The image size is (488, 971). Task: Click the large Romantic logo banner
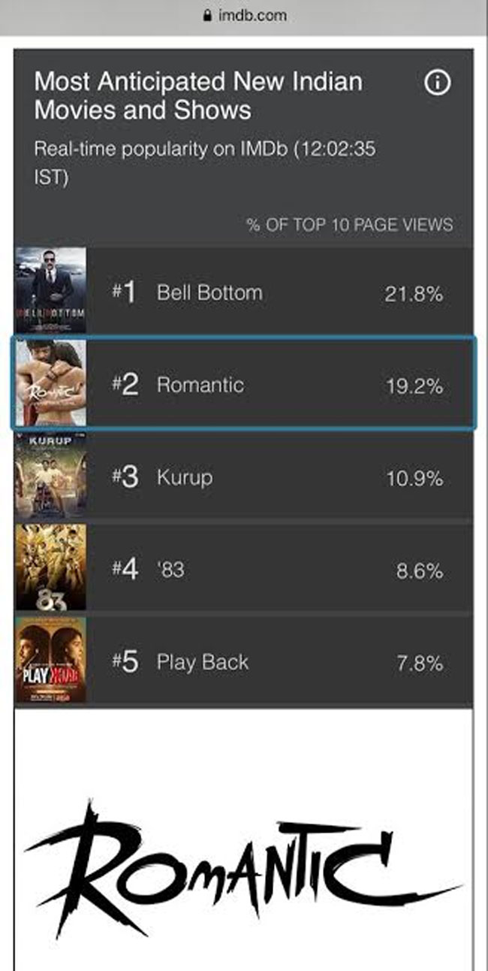[x=242, y=857]
